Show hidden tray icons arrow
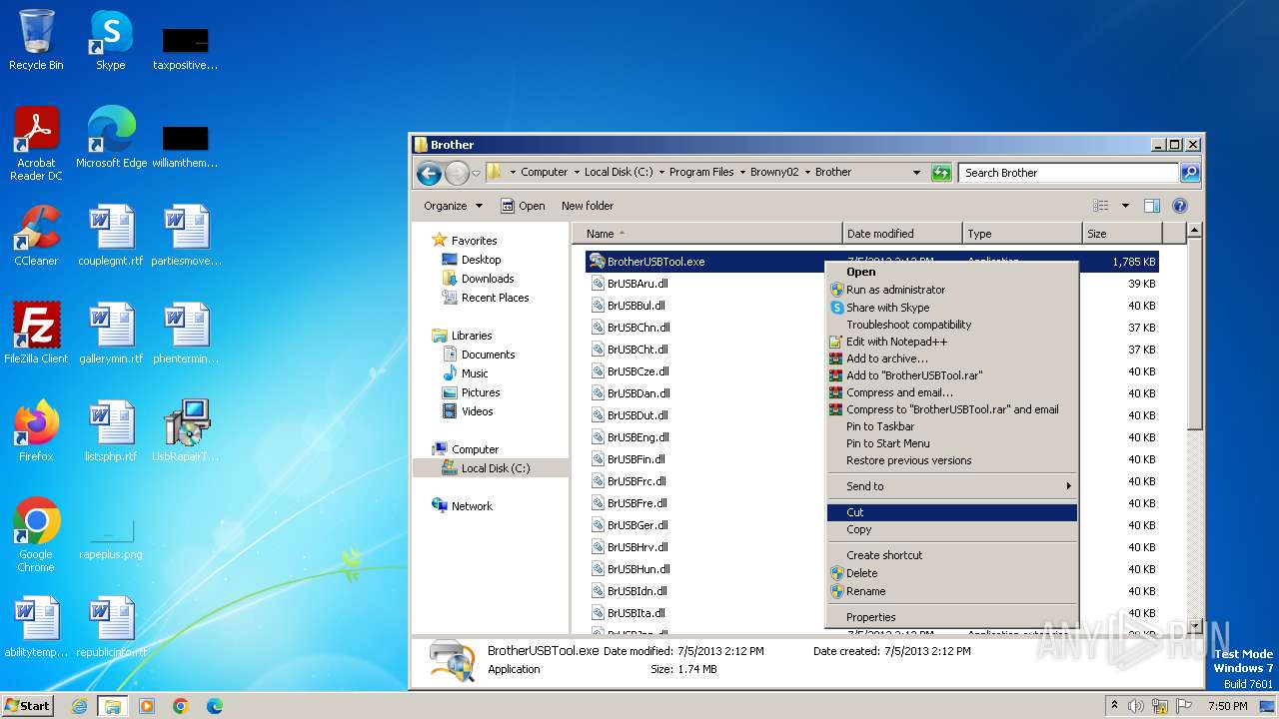The width and height of the screenshot is (1279, 719). pos(1115,705)
